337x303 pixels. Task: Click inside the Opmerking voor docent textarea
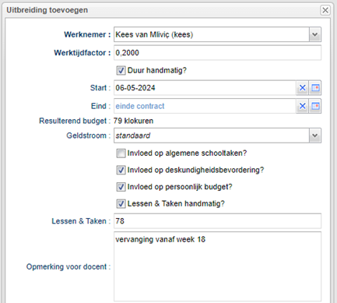(217, 266)
